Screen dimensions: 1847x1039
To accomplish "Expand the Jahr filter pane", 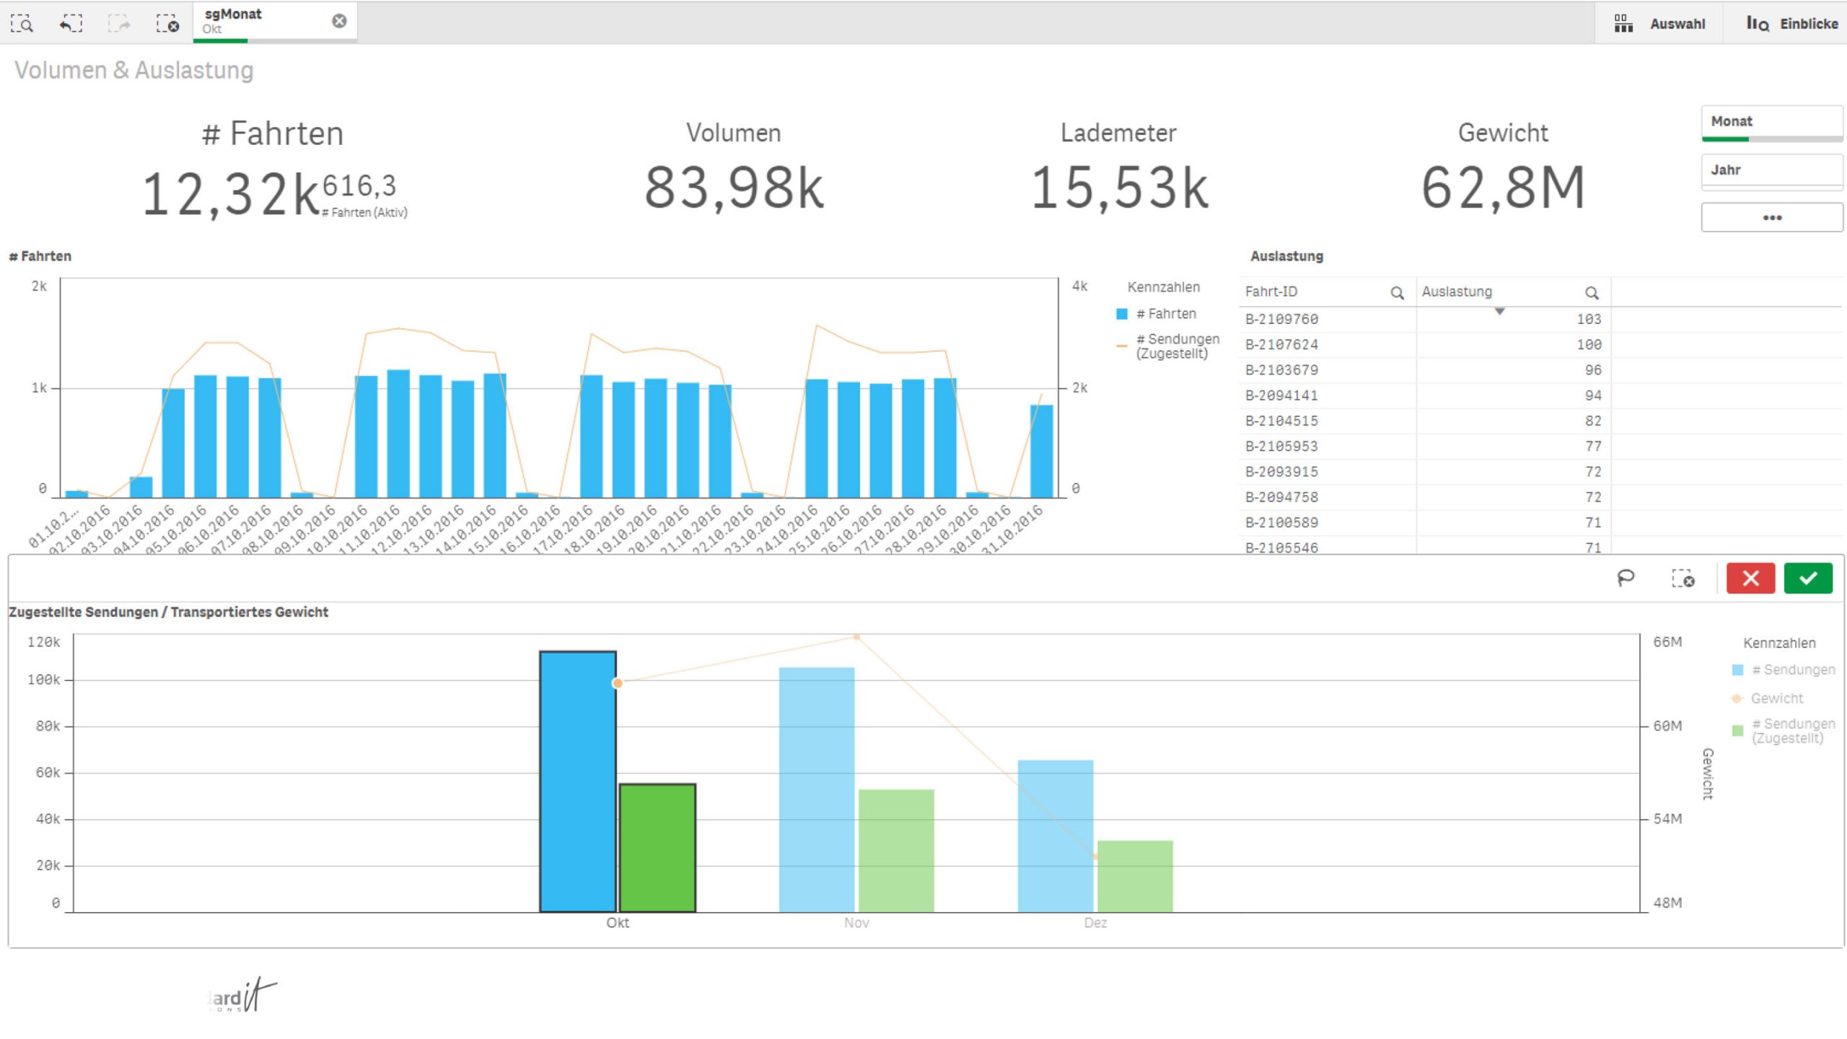I will coord(1771,170).
